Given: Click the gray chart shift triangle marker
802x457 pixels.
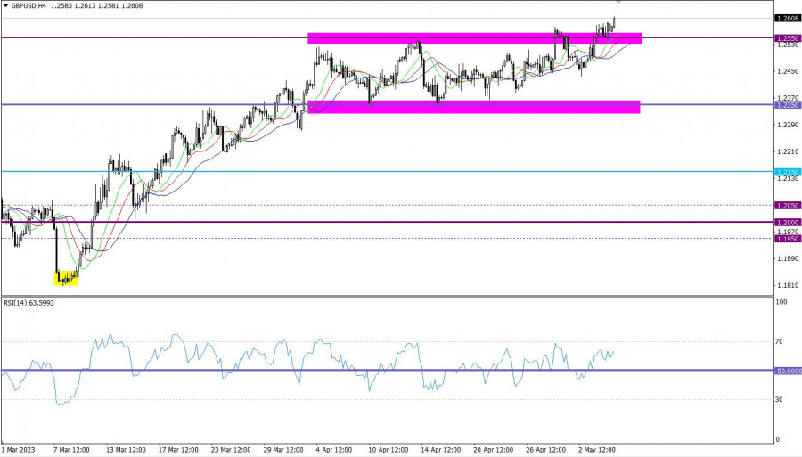Looking at the screenshot, I should click(x=619, y=4).
